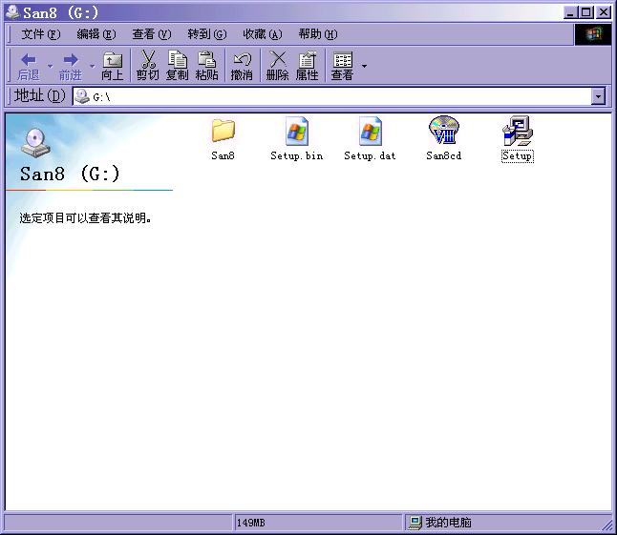
Task: Open Properties (属性) from the toolbar
Action: point(307,66)
